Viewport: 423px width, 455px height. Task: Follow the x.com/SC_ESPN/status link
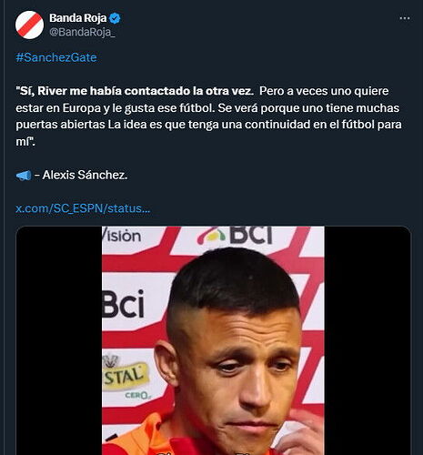coord(83,208)
